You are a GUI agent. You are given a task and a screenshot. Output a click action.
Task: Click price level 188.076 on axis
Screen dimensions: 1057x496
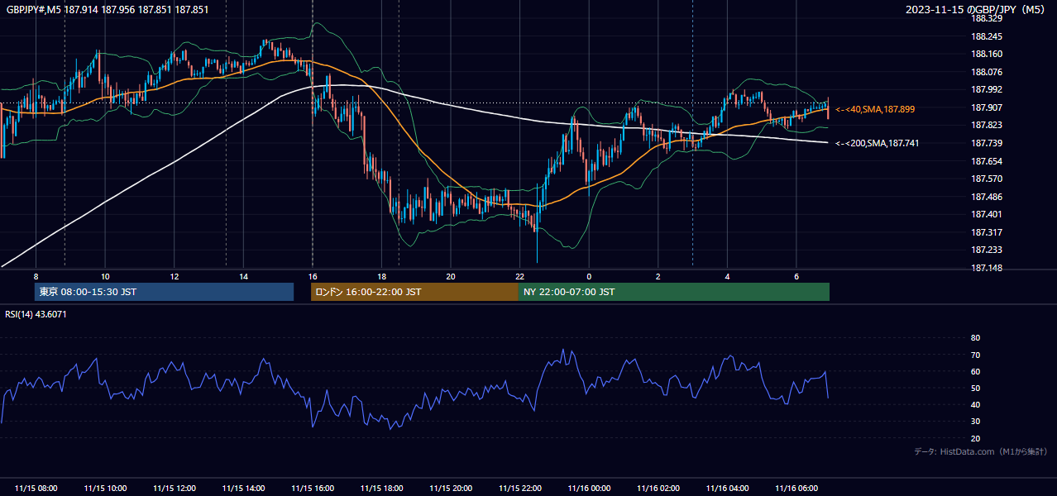coord(987,72)
